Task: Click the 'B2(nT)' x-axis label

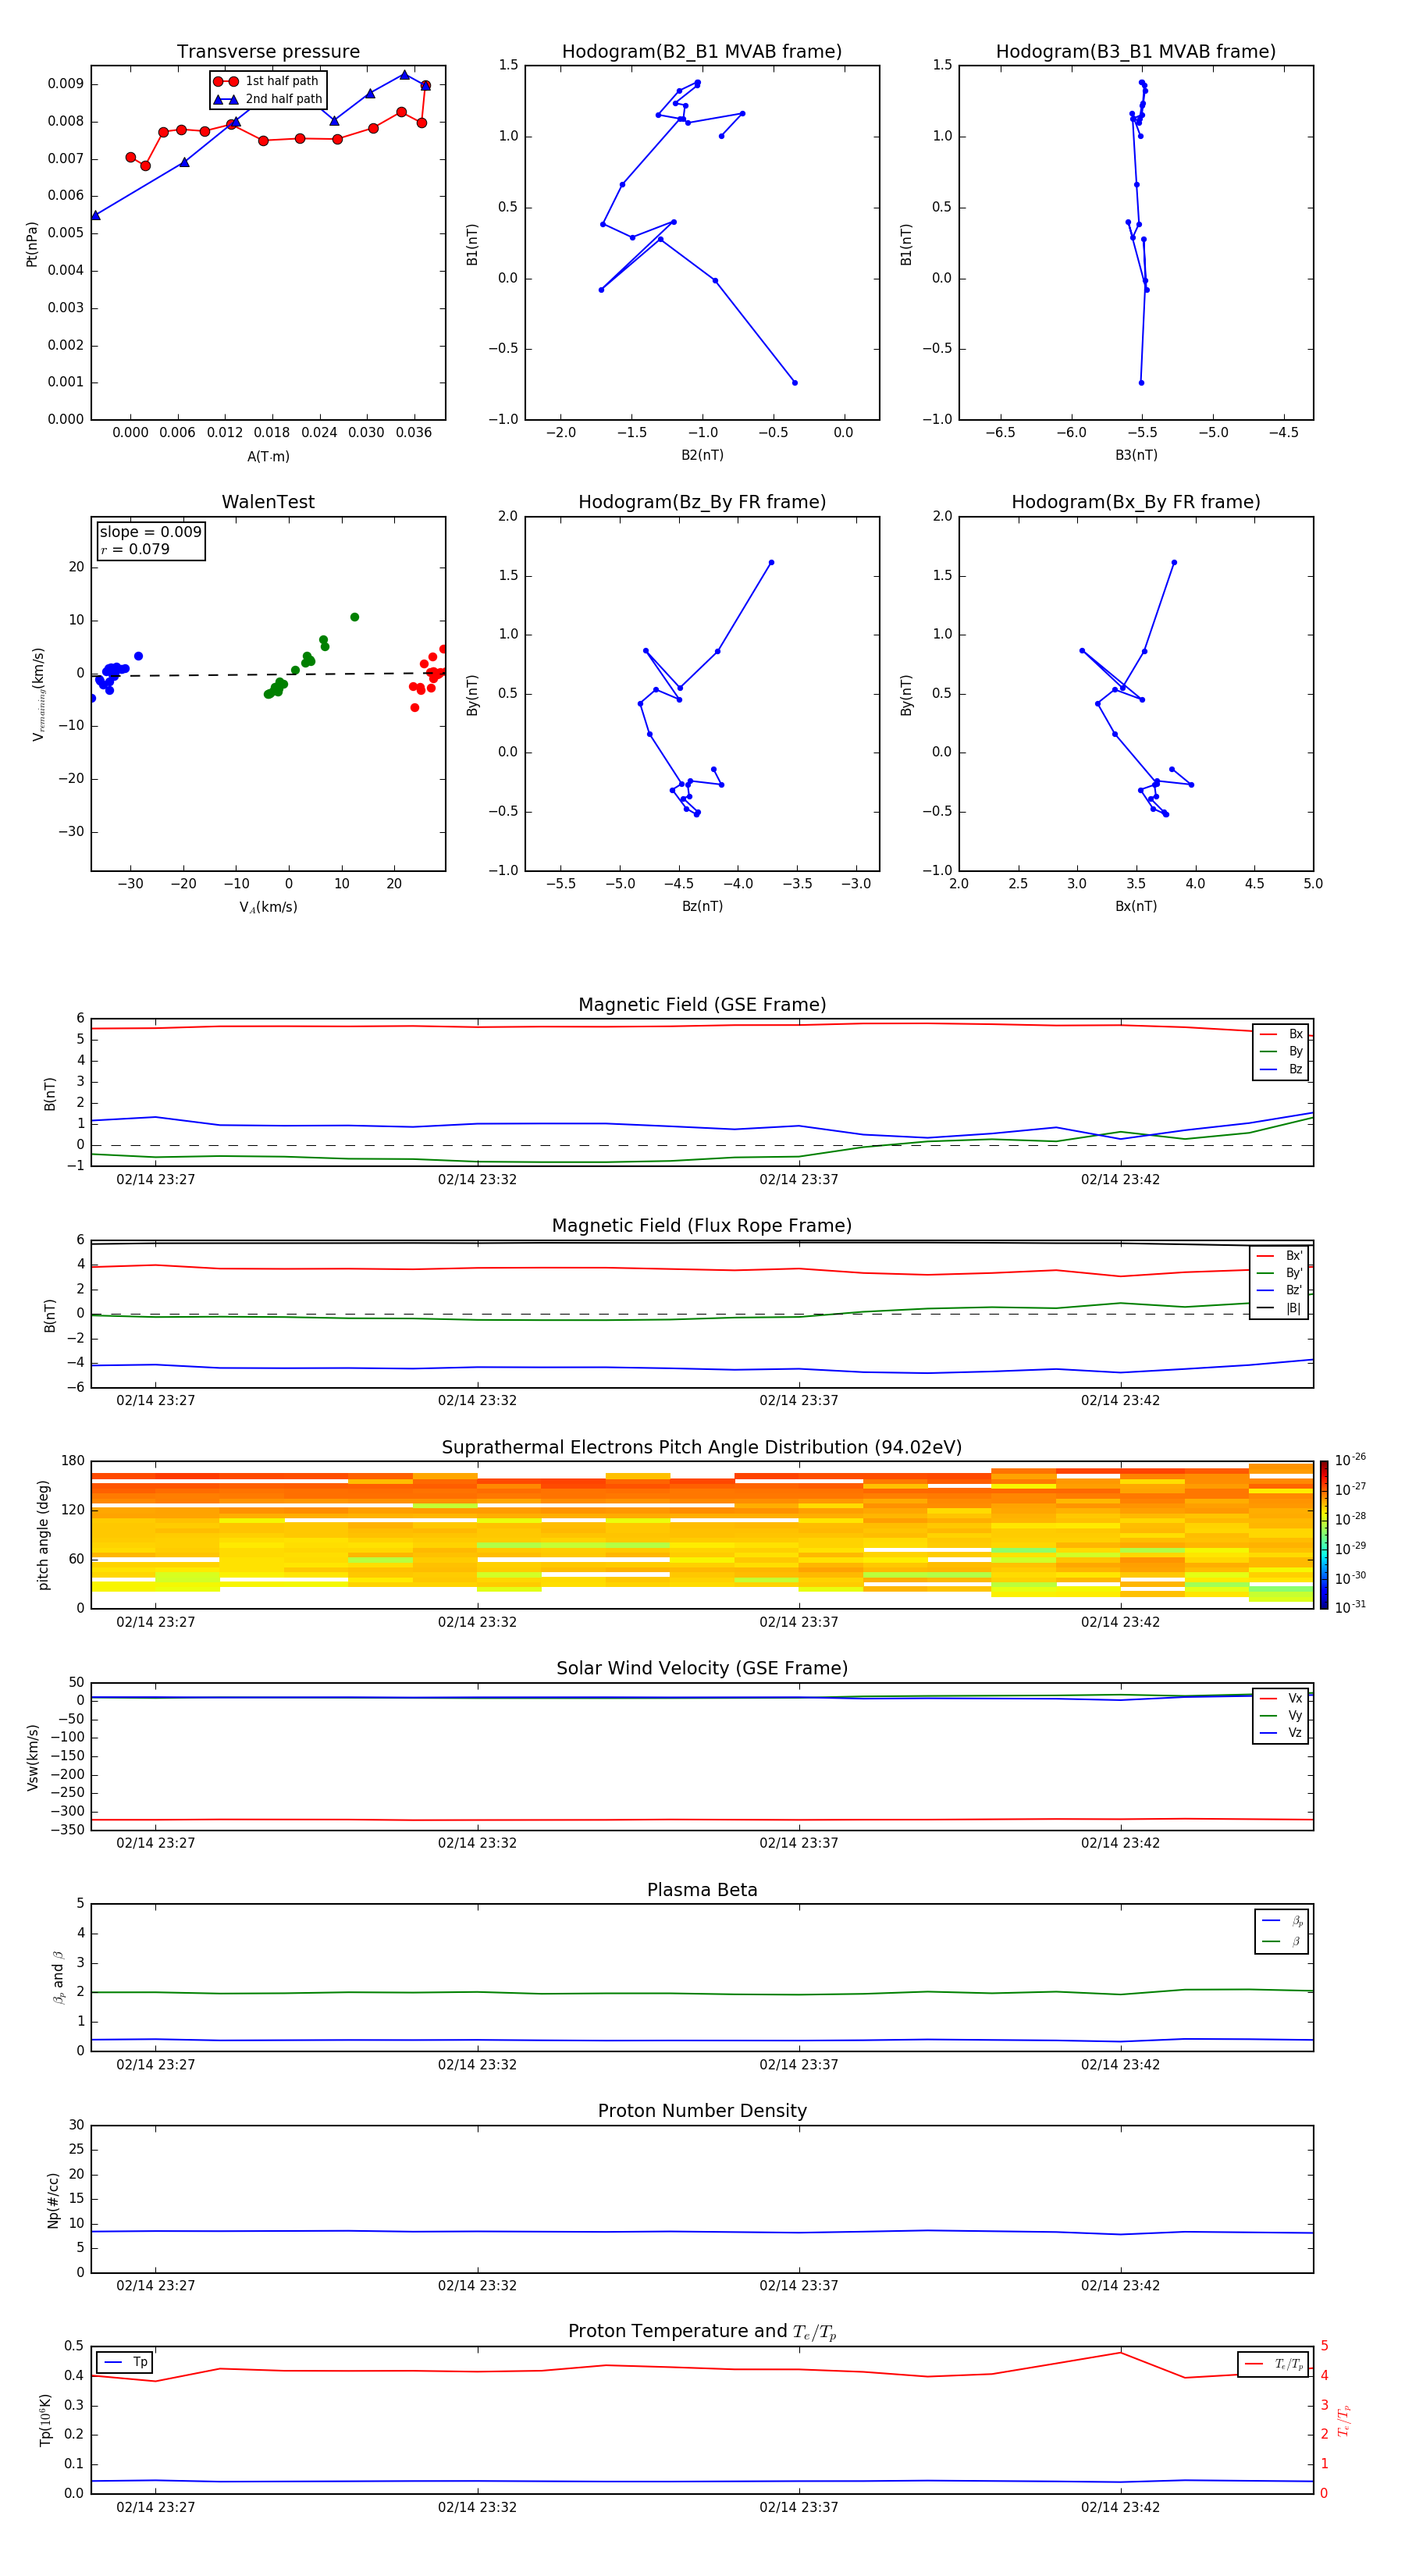Action: (x=702, y=455)
